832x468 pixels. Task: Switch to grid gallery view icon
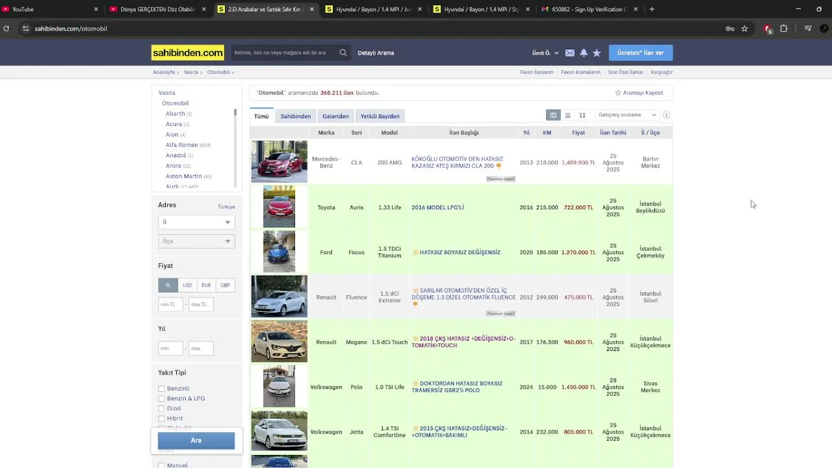(x=582, y=115)
